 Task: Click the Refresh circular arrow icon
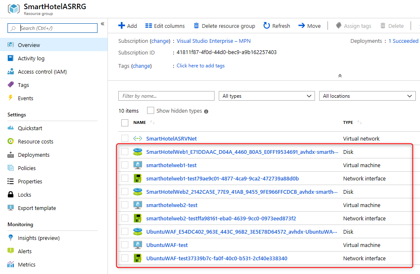click(267, 25)
